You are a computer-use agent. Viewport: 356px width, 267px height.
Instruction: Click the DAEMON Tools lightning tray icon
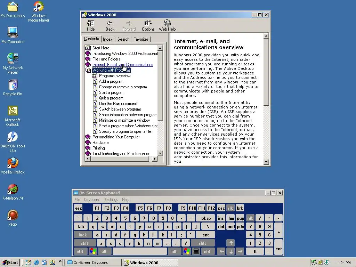(326, 262)
